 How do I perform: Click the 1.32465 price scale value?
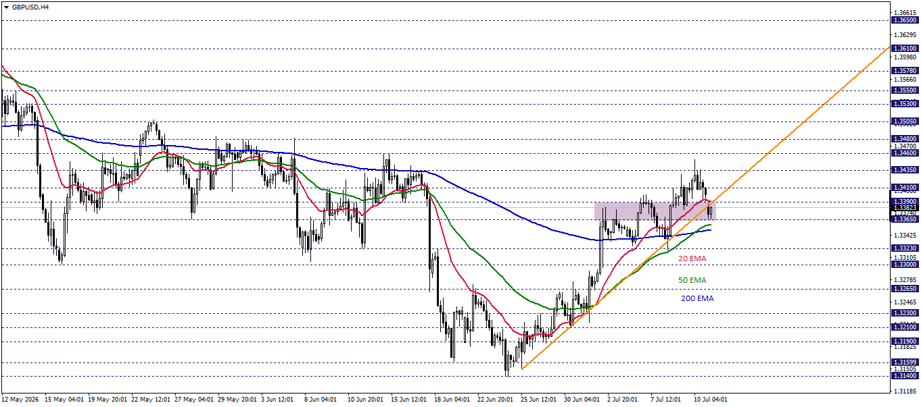tap(905, 302)
